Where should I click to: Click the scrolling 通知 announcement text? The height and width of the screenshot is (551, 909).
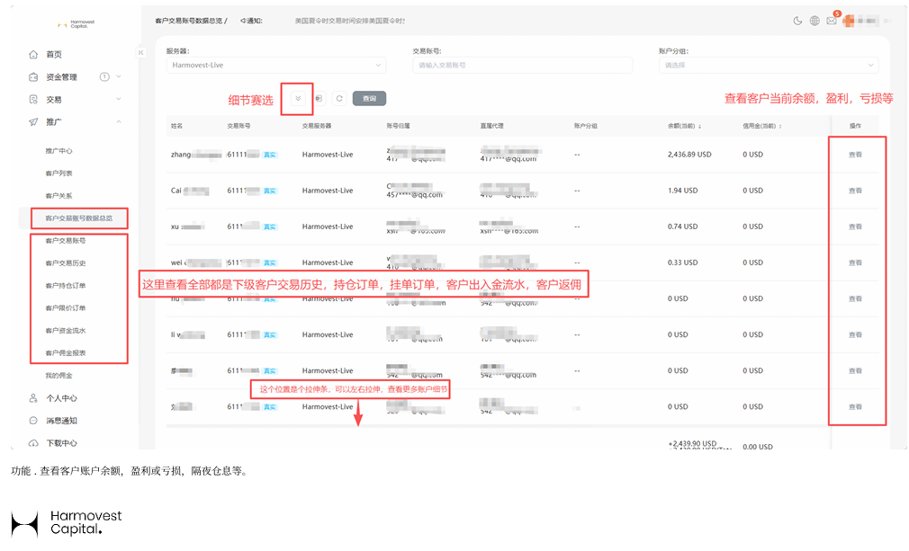point(349,21)
